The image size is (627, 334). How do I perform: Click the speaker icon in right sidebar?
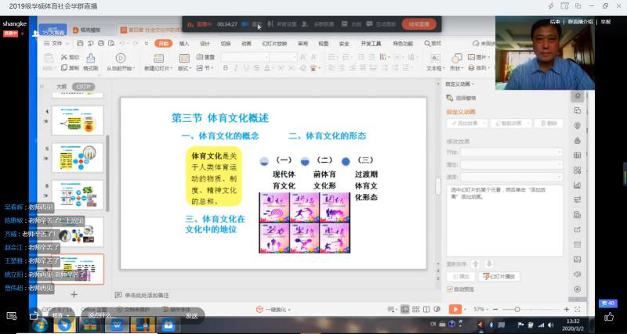[x=577, y=274]
